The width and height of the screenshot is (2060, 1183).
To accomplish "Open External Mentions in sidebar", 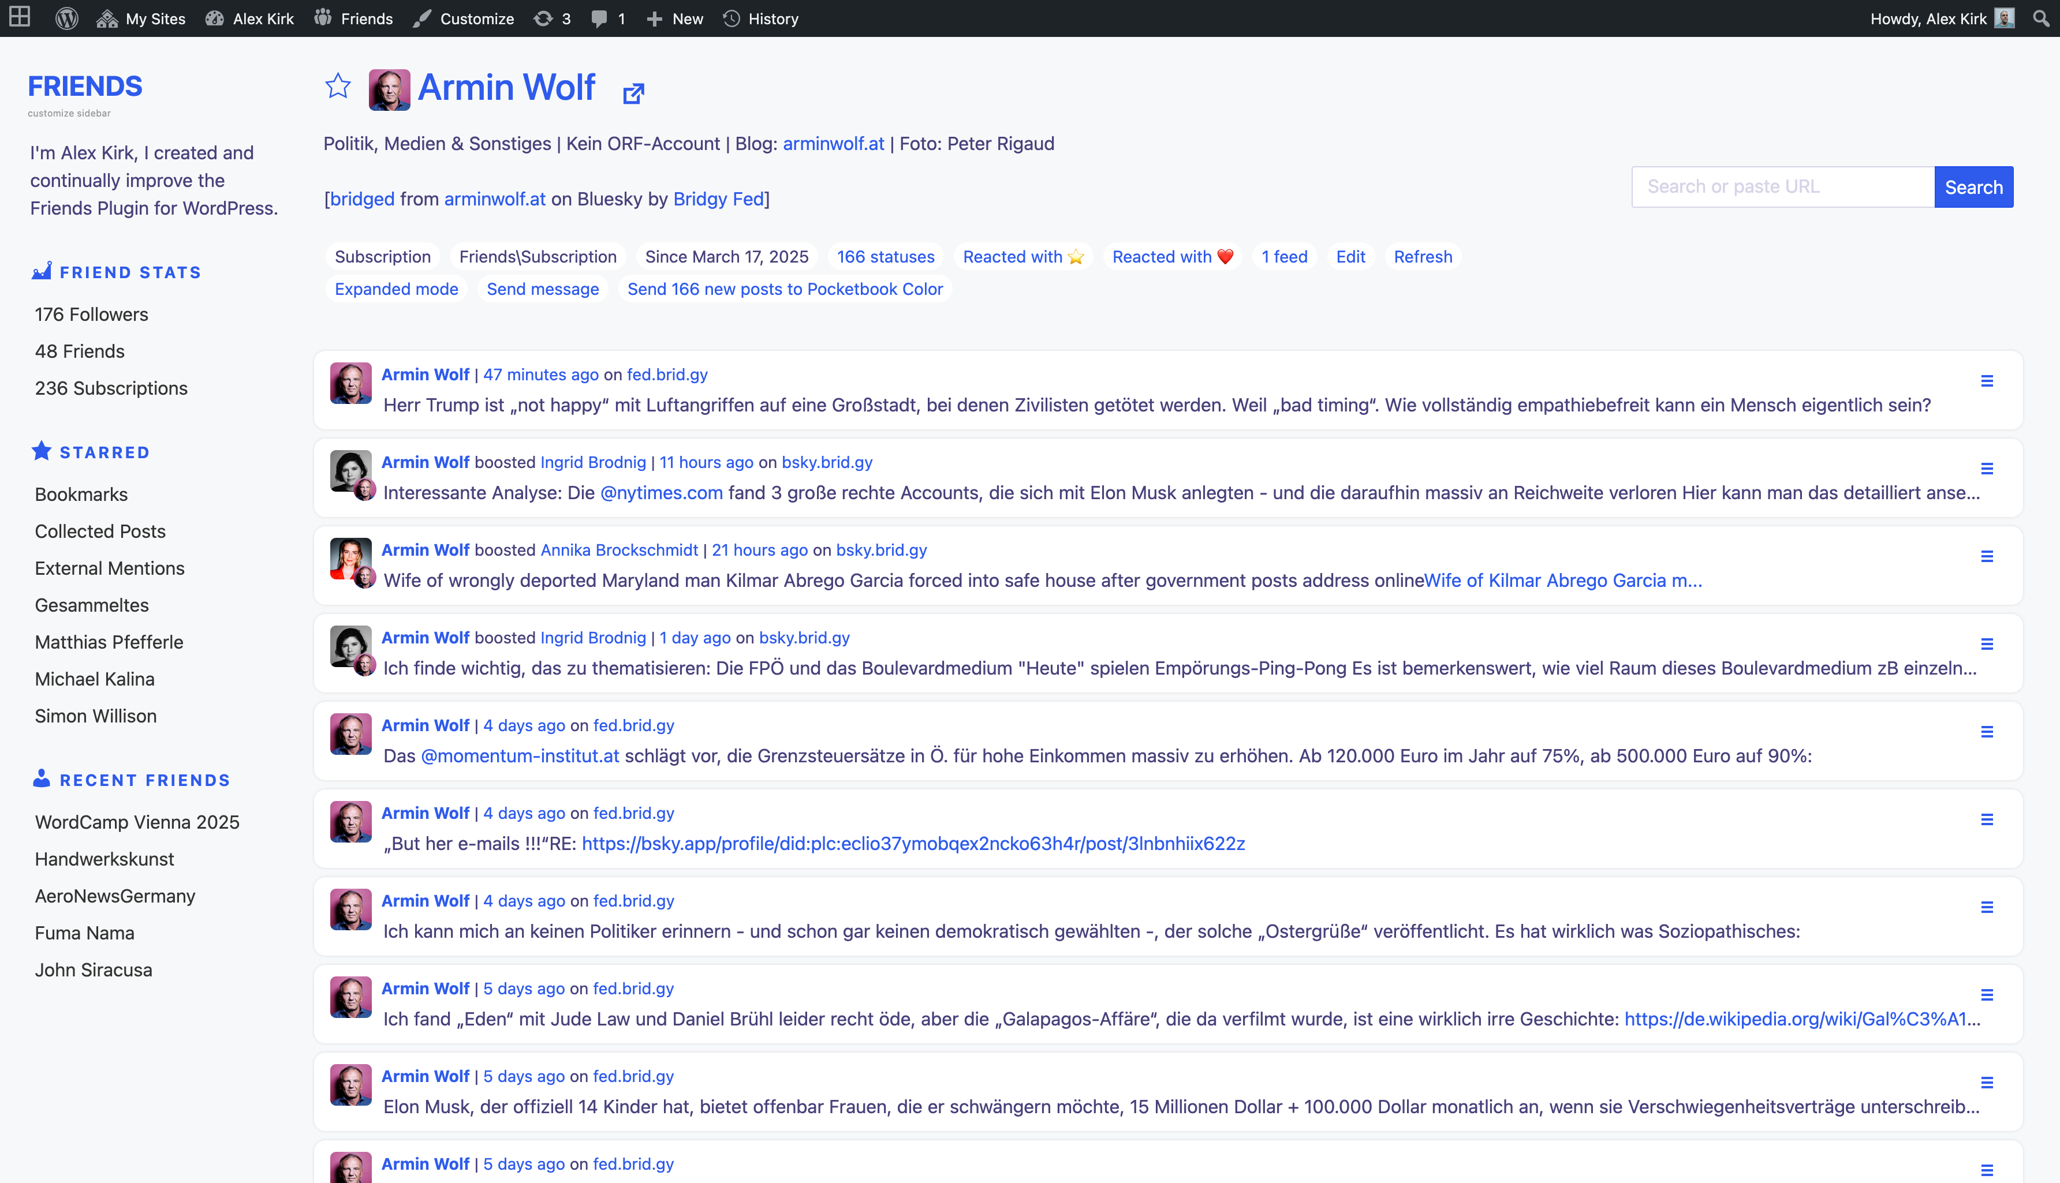I will (x=110, y=568).
